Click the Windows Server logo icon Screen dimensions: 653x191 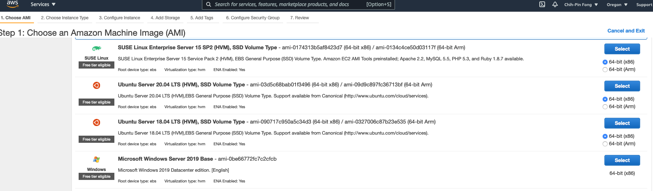97,160
